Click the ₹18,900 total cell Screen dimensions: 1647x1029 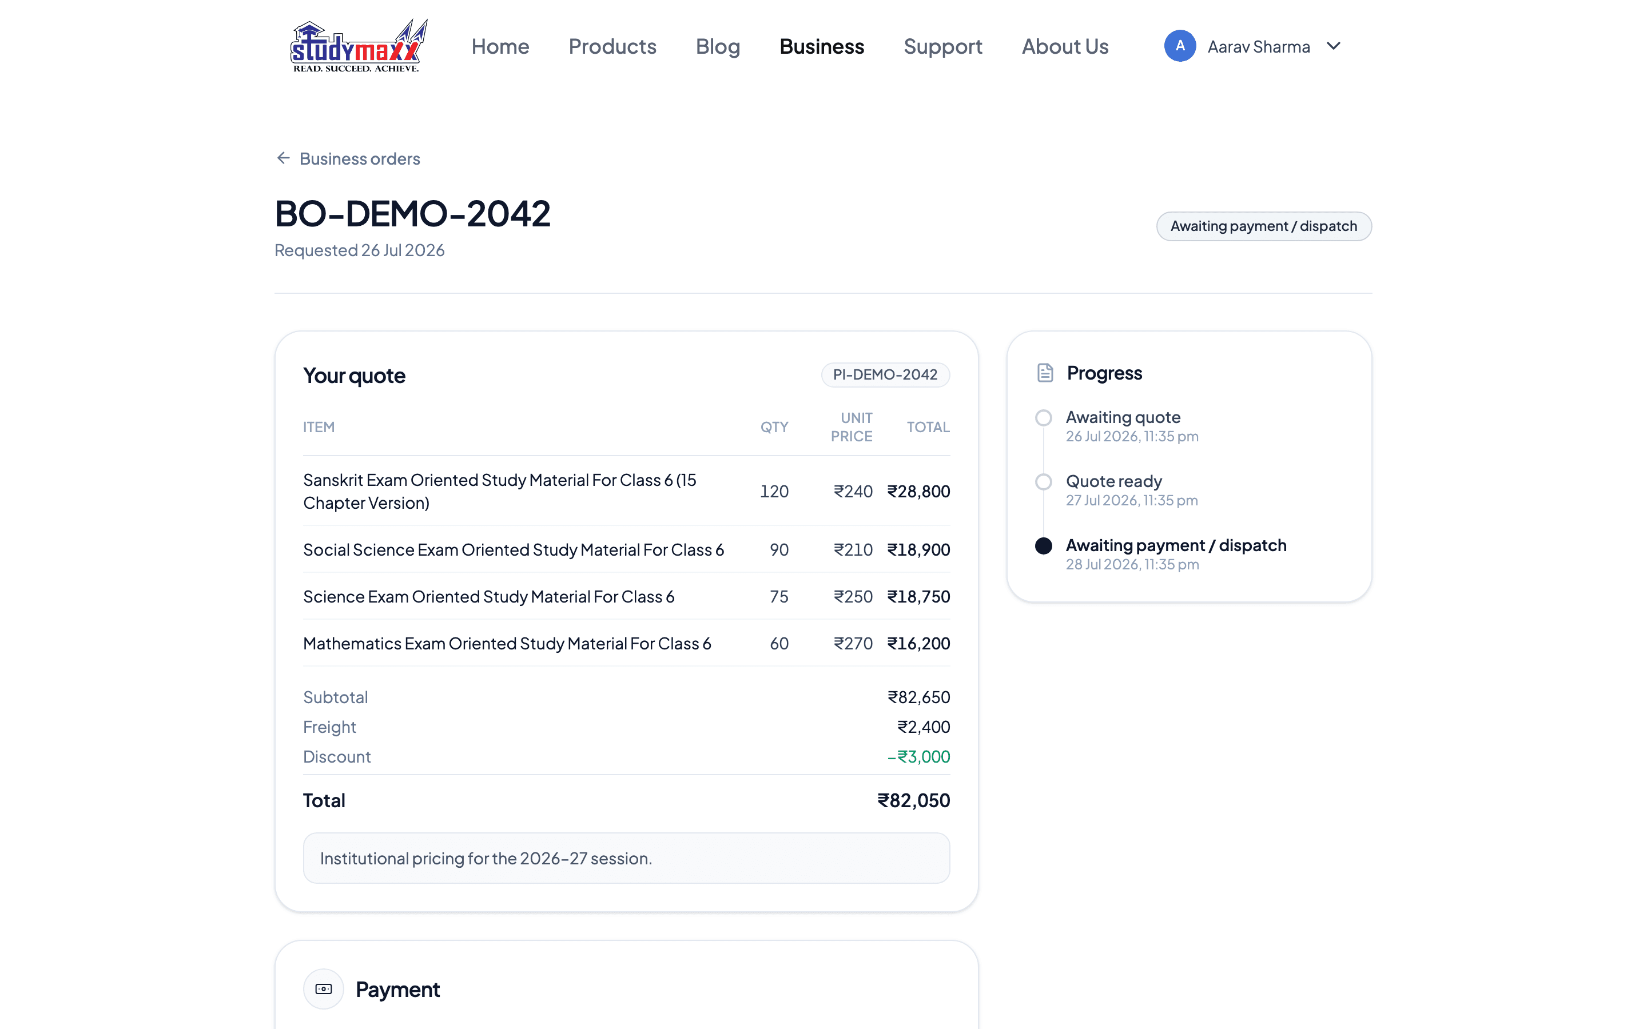tap(918, 549)
